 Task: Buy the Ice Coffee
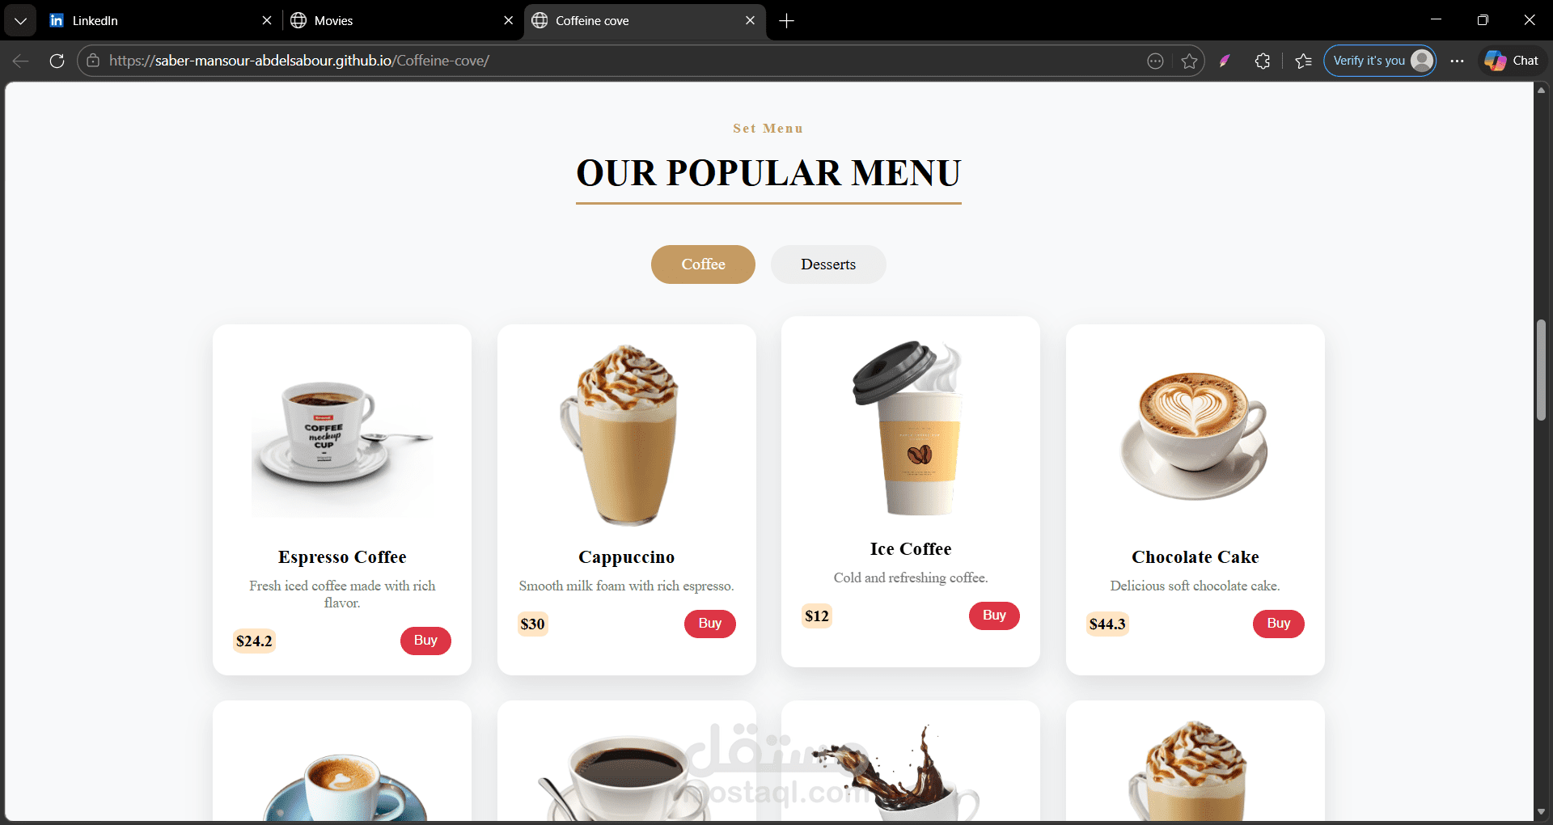coord(994,616)
